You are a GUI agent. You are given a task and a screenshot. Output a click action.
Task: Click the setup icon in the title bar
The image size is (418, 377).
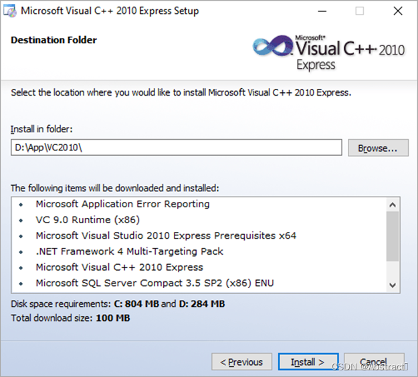coord(11,11)
